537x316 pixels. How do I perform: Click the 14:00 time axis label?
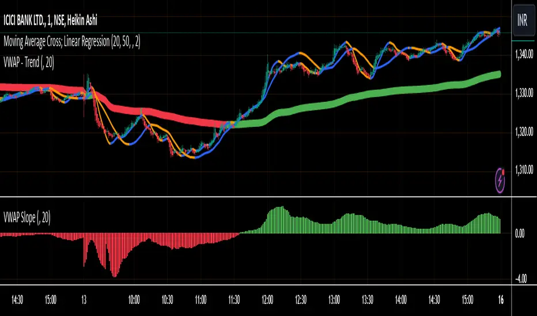[400, 300]
